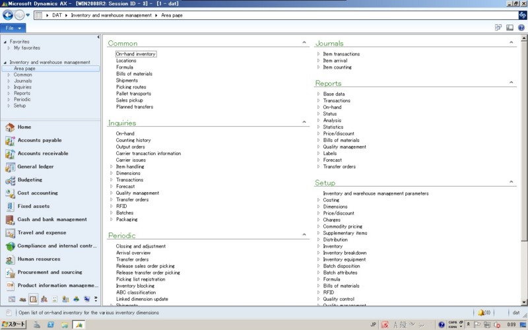Click the action center flag tray icon
This screenshot has width=528, height=330.
click(477, 325)
